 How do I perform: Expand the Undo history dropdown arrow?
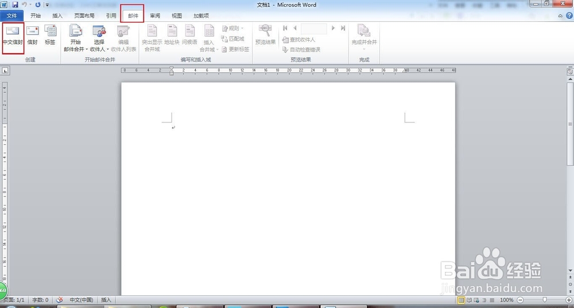click(x=30, y=5)
